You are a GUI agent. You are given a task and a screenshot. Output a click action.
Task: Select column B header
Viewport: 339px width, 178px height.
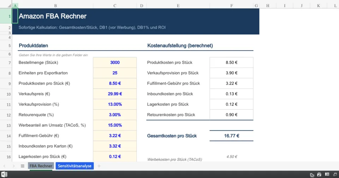click(55, 6)
